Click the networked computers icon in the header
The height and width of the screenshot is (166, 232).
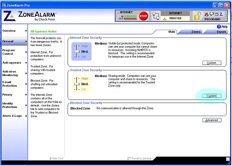(x=156, y=16)
